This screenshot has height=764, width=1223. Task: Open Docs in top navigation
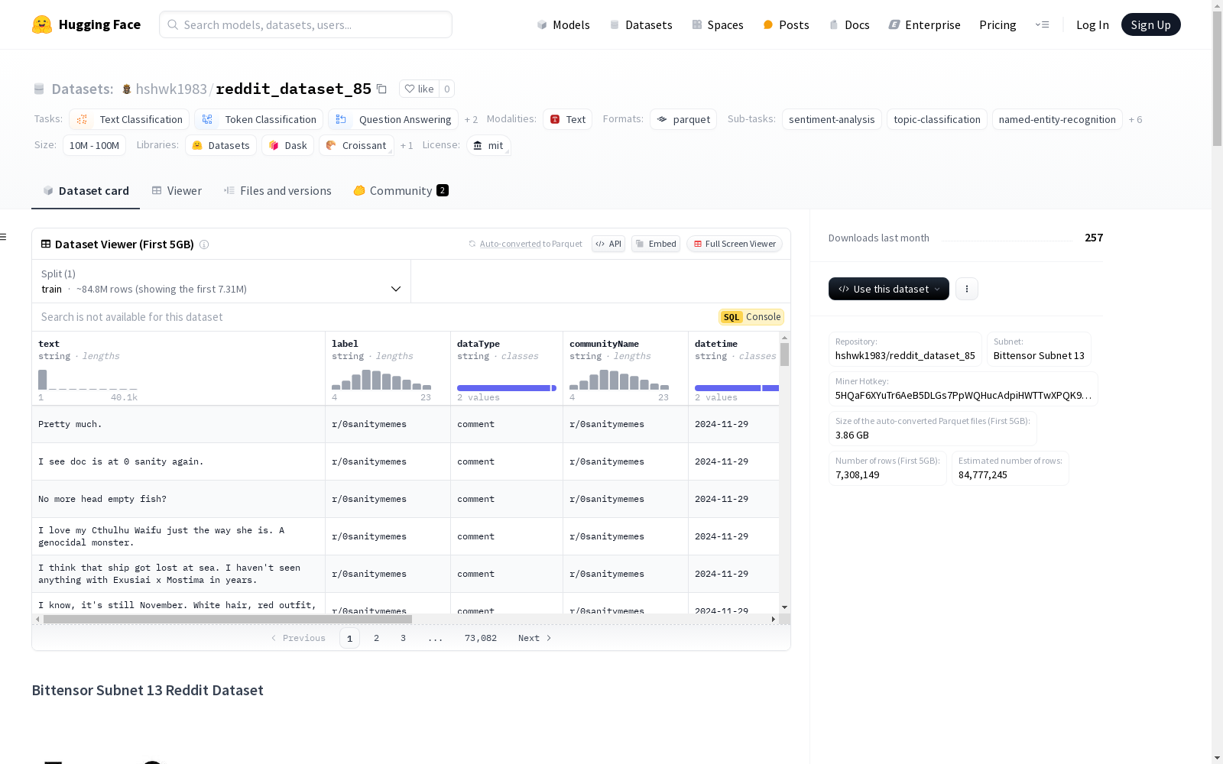point(849,24)
